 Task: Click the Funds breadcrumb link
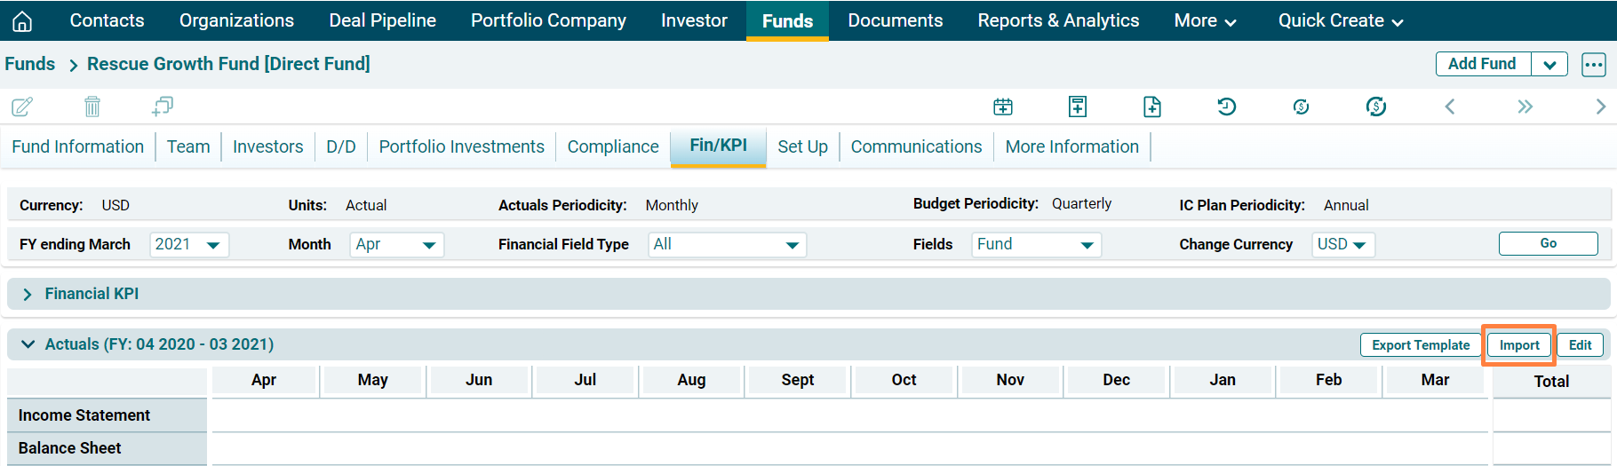pyautogui.click(x=30, y=64)
